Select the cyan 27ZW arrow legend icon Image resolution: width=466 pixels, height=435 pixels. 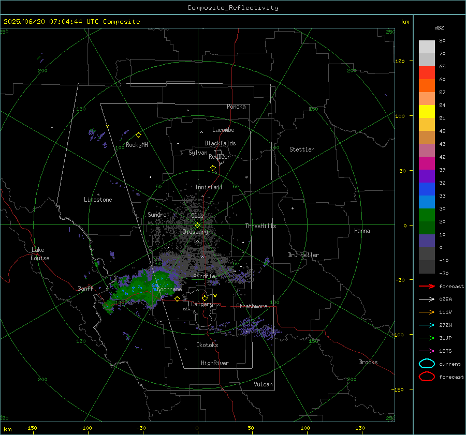coord(427,325)
